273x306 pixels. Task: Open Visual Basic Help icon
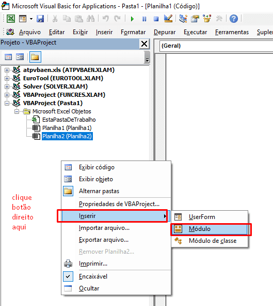[234, 19]
